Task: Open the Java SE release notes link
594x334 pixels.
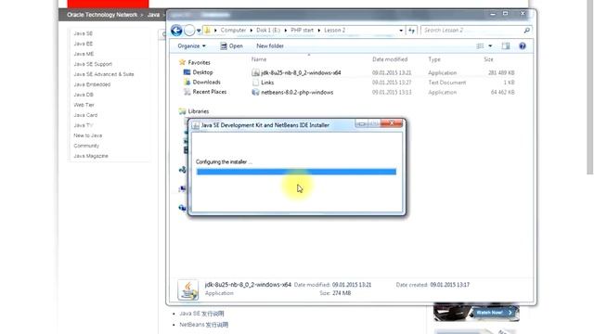Action: point(201,314)
